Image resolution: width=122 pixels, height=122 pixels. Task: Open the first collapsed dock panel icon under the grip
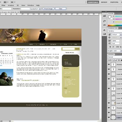click(x=104, y=16)
